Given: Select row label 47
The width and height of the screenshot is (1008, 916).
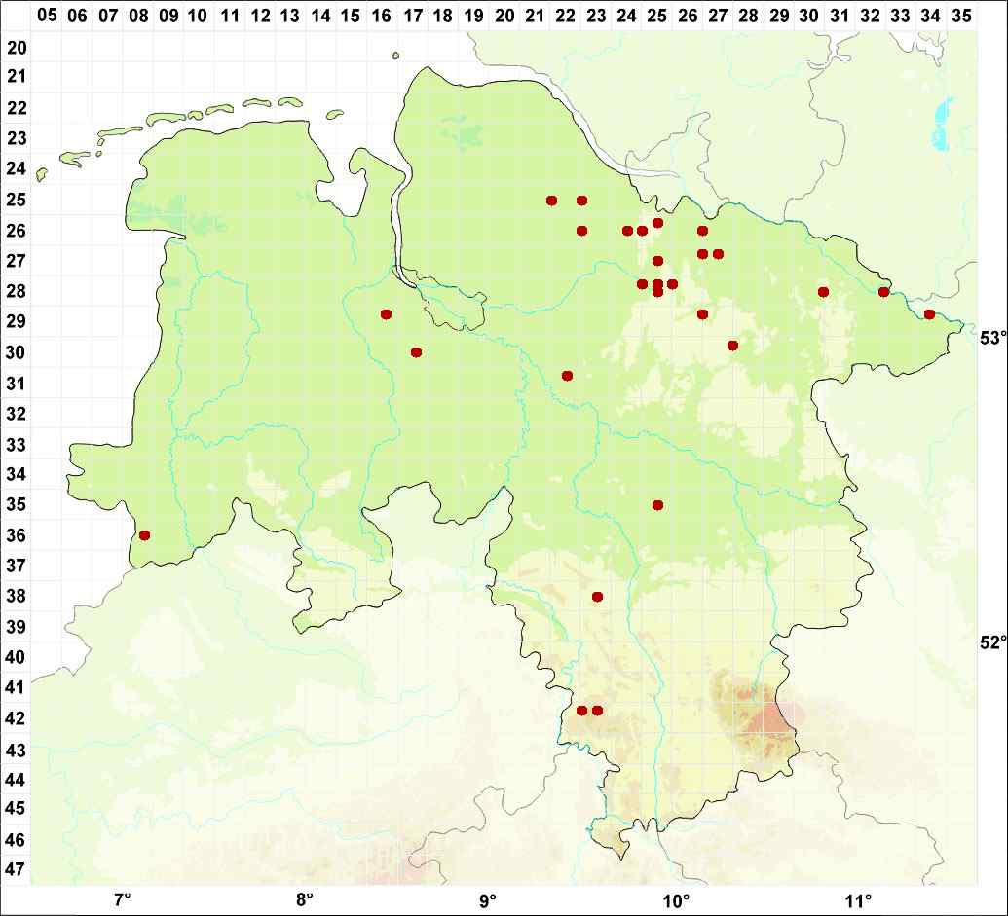Looking at the screenshot, I should (x=17, y=869).
